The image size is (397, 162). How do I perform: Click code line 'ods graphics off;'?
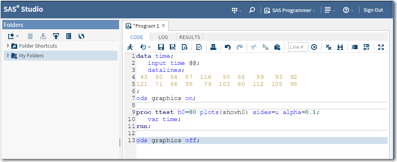coord(168,140)
